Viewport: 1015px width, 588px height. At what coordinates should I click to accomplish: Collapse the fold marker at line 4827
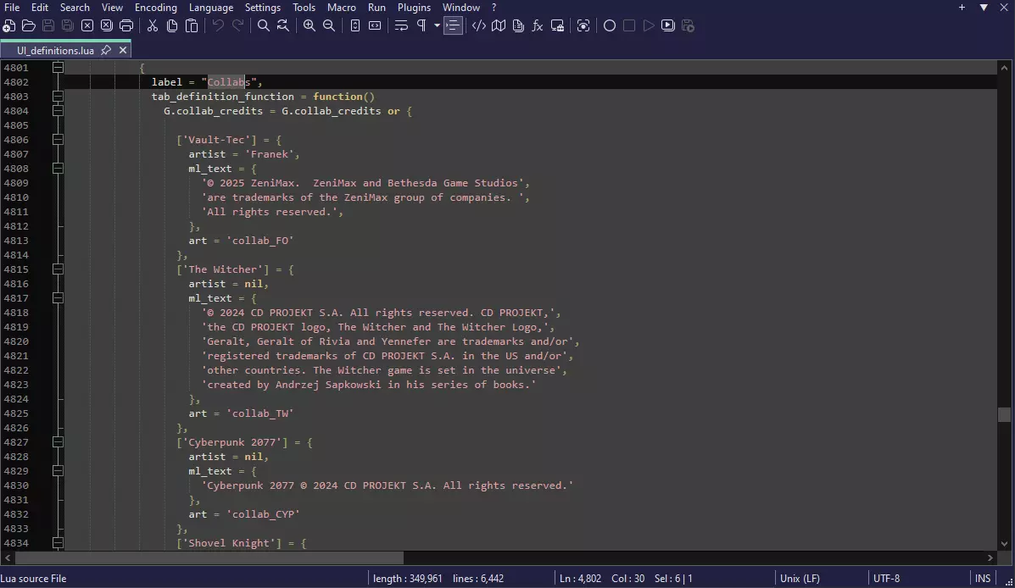click(x=58, y=442)
